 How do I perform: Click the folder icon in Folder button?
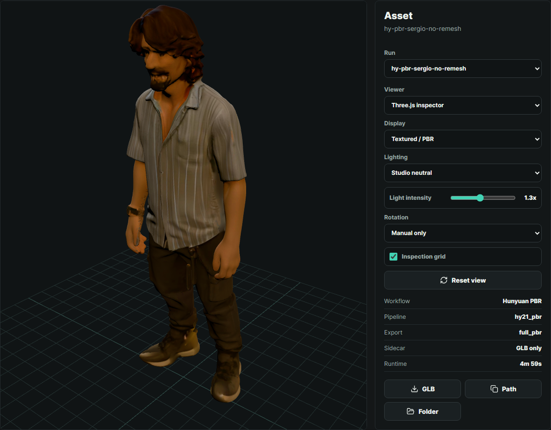coord(411,411)
